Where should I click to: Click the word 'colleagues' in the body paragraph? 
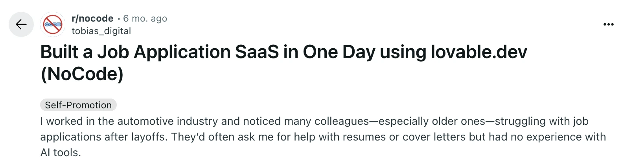(342, 121)
